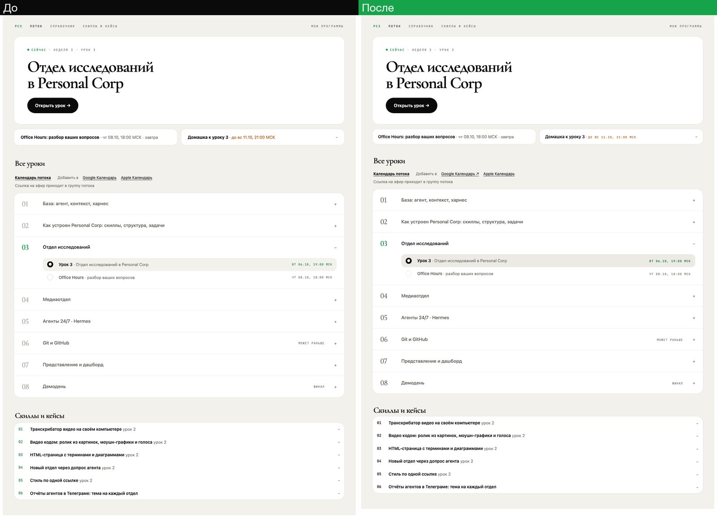Click arrow of Транскрибатор видео row in После panel
Viewport: 717px width, 518px height.
coord(697,423)
